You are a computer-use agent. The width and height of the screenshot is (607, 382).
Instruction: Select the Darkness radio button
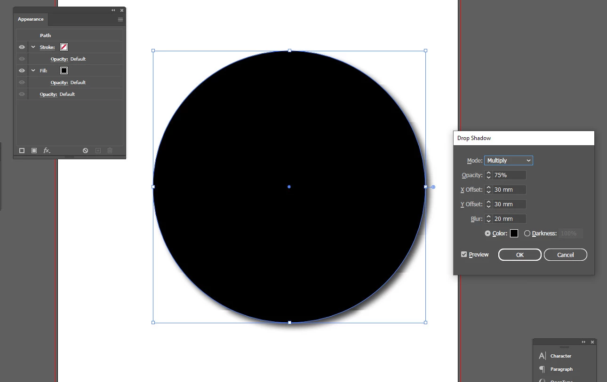[x=527, y=233]
